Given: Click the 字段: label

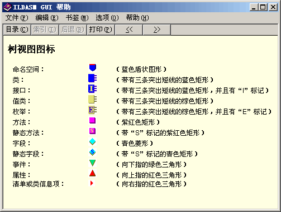Looking at the screenshot, I should click(x=21, y=144).
